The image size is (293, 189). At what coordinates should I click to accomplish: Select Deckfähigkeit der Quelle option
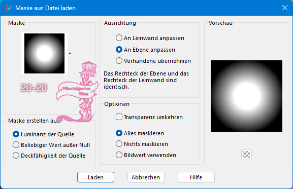(49, 156)
